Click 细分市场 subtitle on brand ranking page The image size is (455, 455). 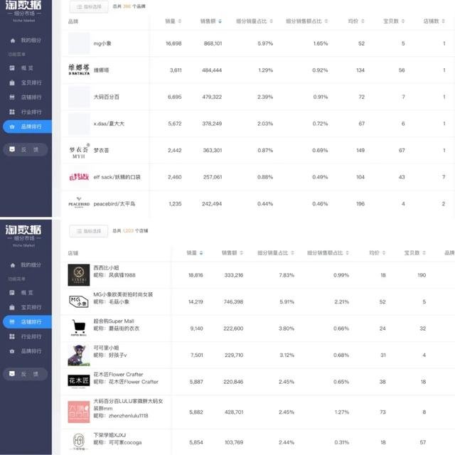point(24,14)
